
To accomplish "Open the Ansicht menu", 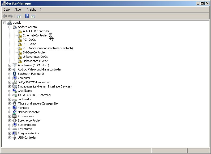I will pyautogui.click(x=31, y=10).
